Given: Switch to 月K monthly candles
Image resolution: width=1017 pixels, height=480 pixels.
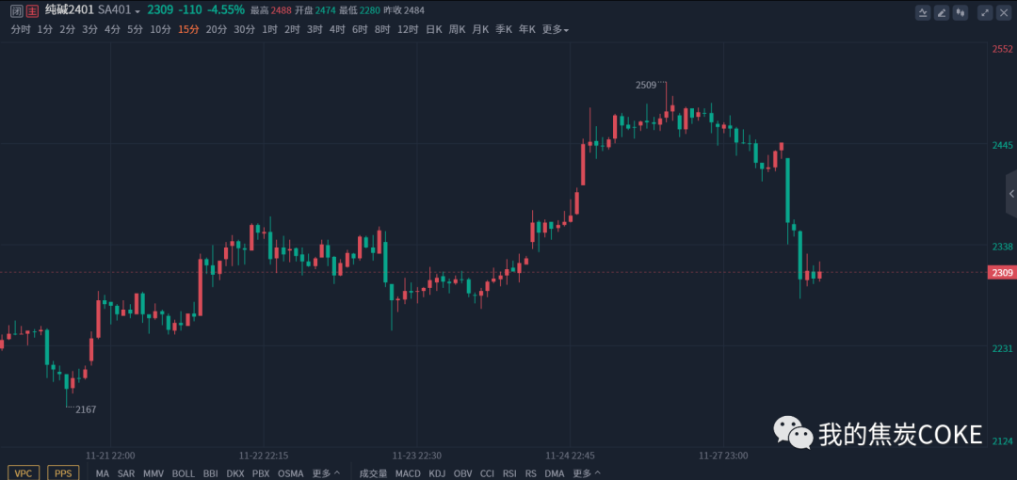Looking at the screenshot, I should [480, 29].
